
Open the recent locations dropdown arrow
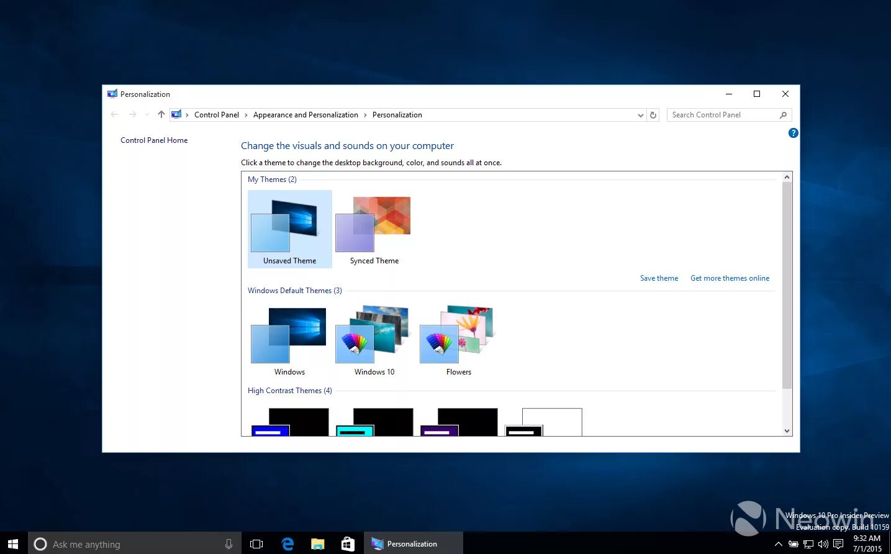pos(147,114)
